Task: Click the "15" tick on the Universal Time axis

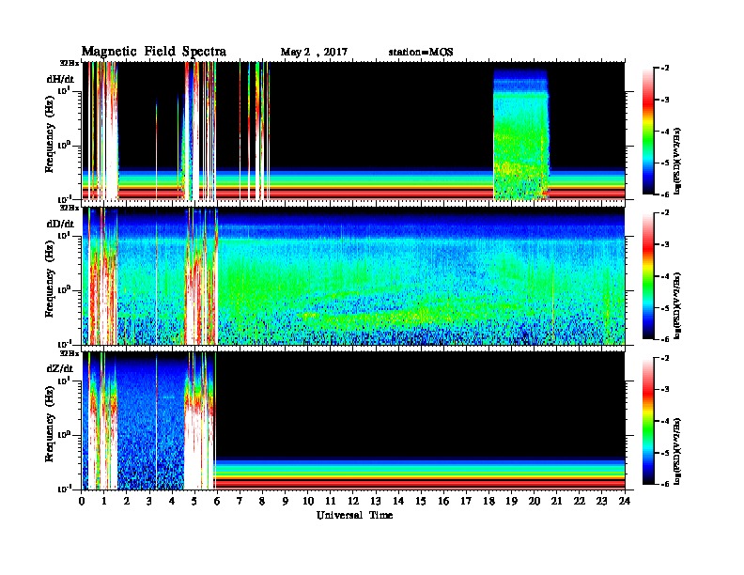Action: coord(421,502)
